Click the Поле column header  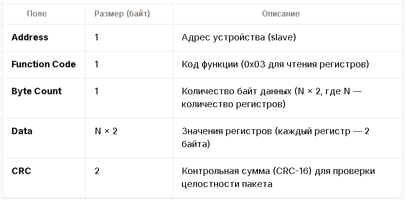37,13
